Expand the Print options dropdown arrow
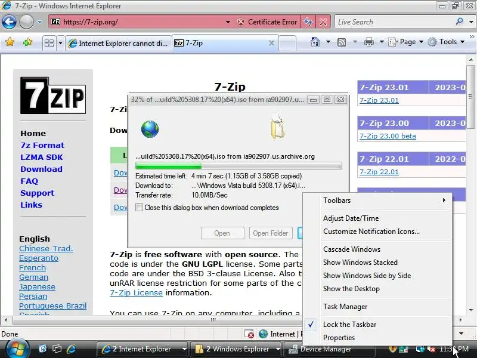The image size is (477, 358). (382, 42)
